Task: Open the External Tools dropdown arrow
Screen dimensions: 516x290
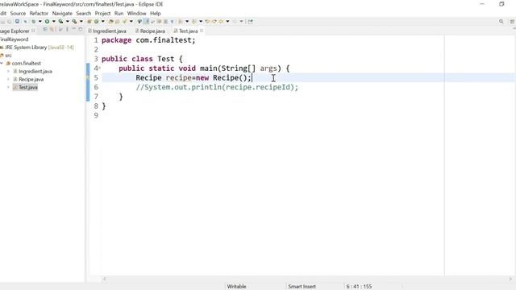Action: [x=81, y=22]
